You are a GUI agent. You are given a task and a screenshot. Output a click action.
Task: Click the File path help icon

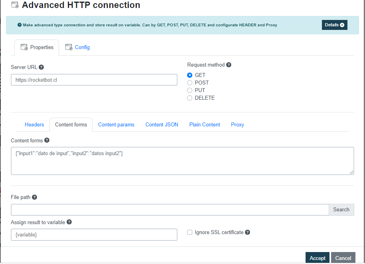[34, 197]
